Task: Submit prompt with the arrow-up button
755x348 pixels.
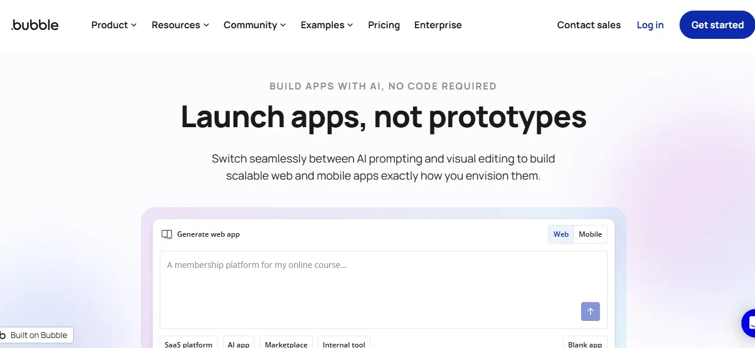Action: tap(590, 311)
